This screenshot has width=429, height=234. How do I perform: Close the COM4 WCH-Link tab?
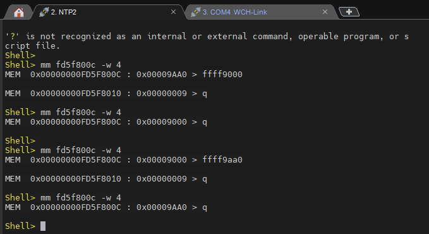pos(325,12)
